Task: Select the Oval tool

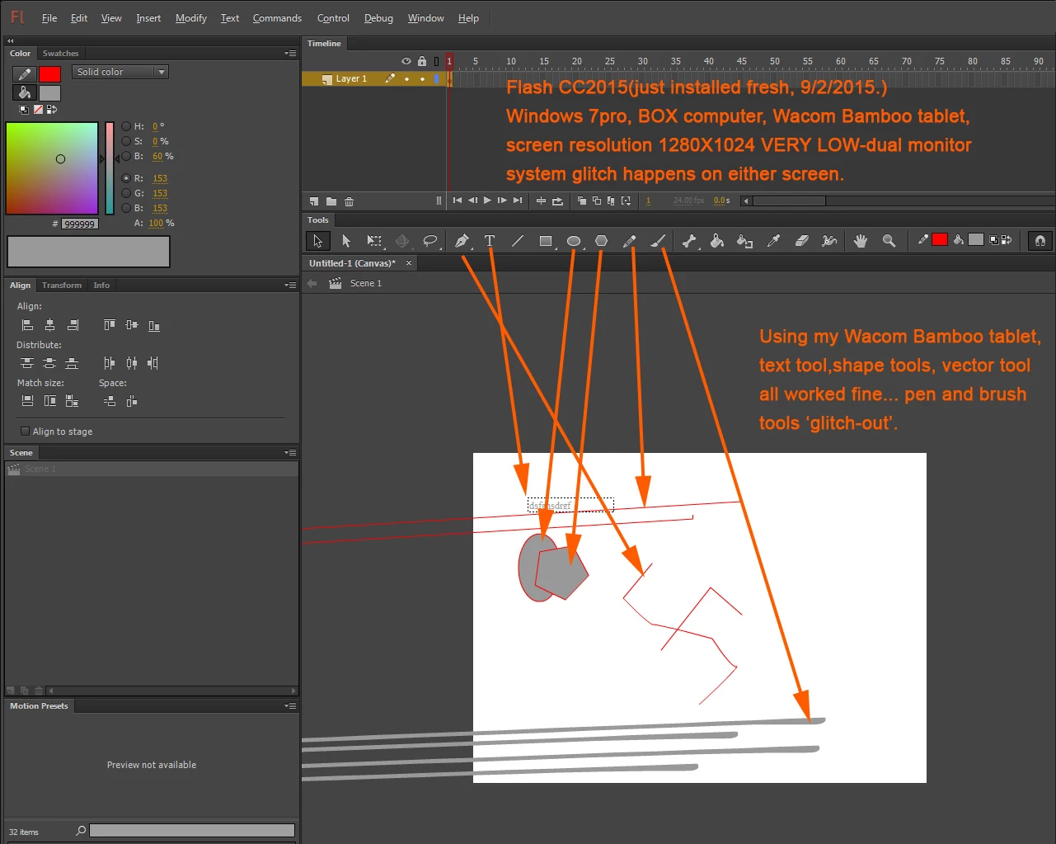Action: tap(574, 241)
